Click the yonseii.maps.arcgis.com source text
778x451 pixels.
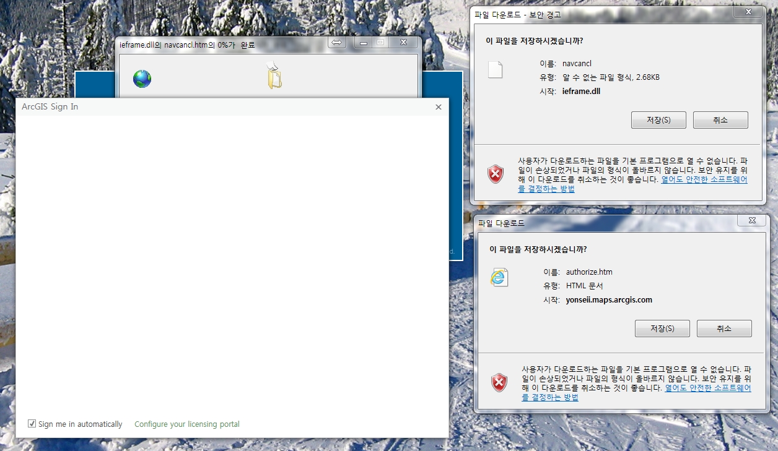(609, 300)
